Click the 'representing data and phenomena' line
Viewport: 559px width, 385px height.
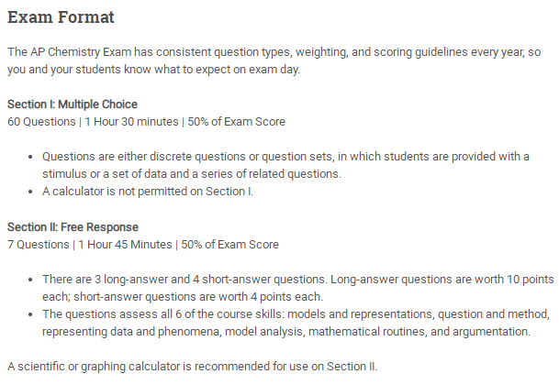click(x=286, y=332)
